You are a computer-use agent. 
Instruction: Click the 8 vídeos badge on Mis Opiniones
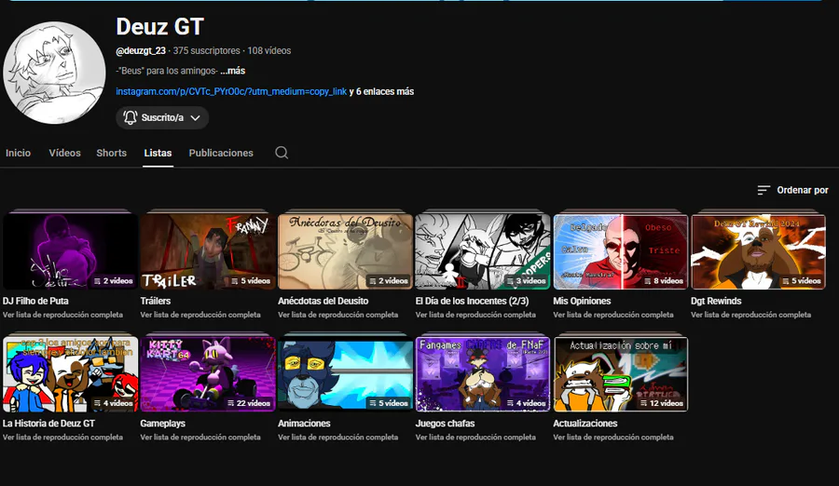[664, 280]
